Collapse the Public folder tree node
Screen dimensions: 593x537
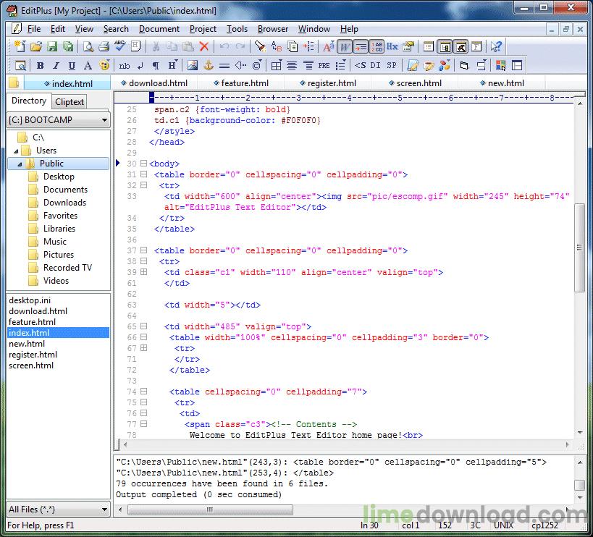[20, 164]
